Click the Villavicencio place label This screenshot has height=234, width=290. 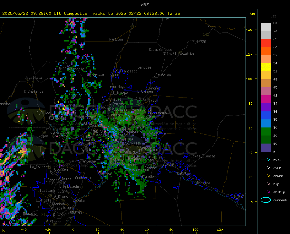72,69
